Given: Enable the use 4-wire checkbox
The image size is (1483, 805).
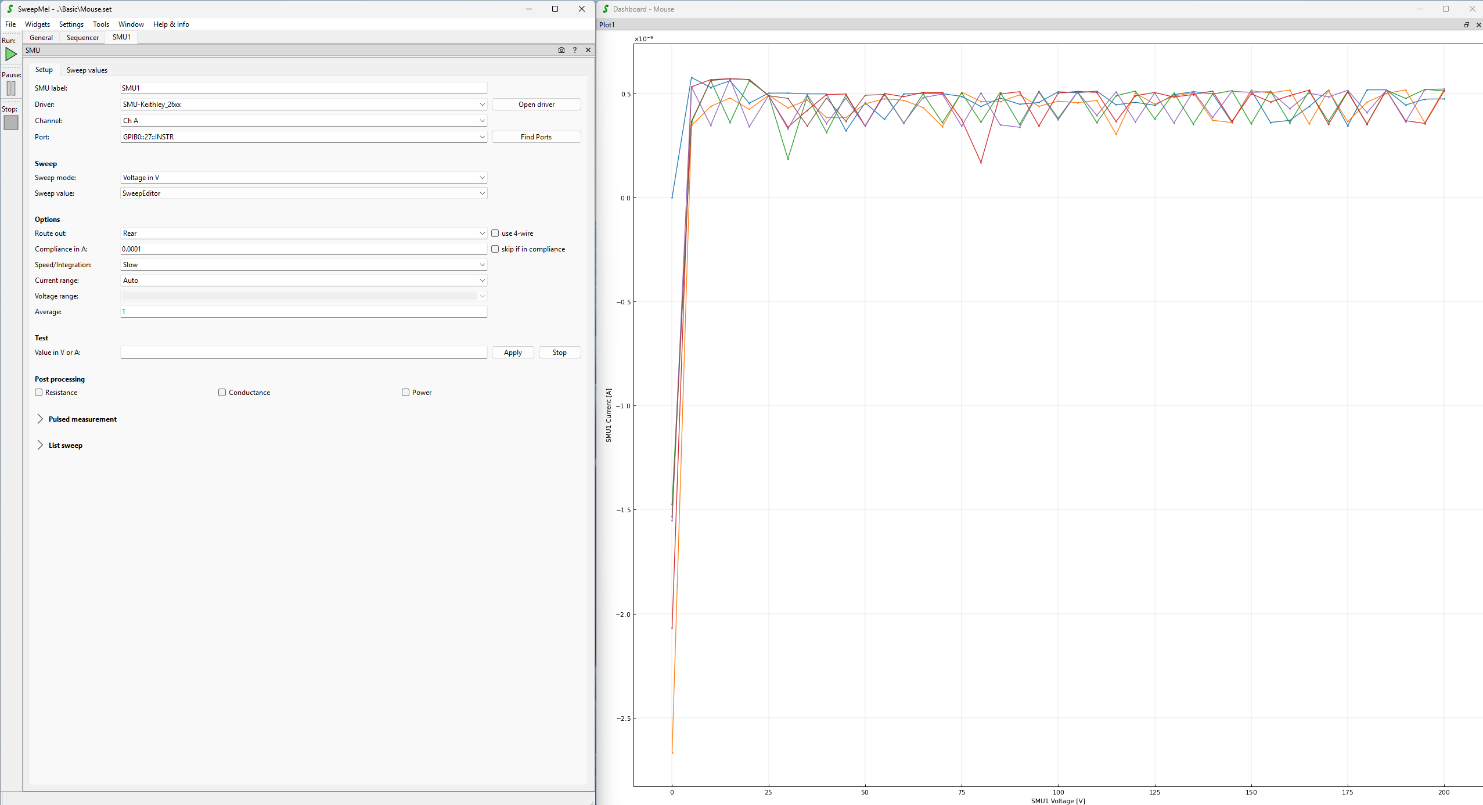Looking at the screenshot, I should 495,233.
